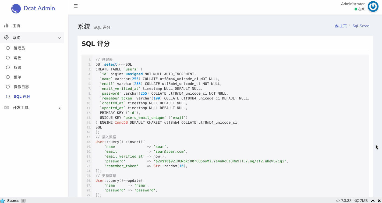
Task: Click the green online status dot
Action: 356,9
